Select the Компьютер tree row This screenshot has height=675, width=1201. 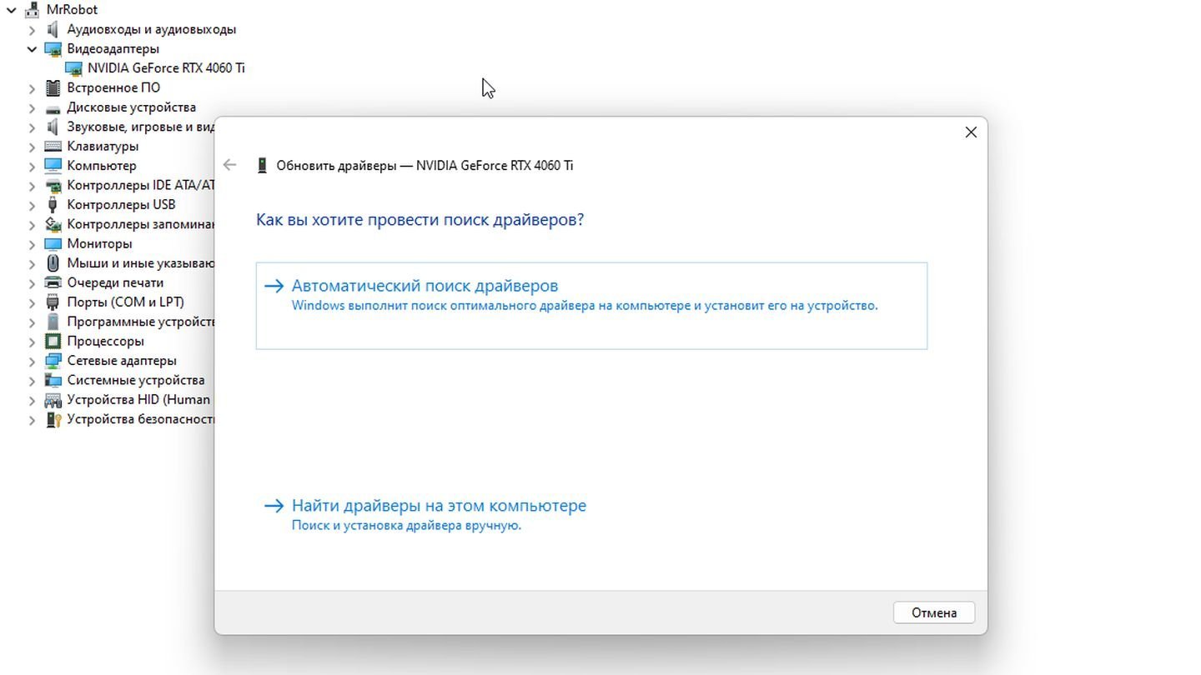[x=101, y=166]
